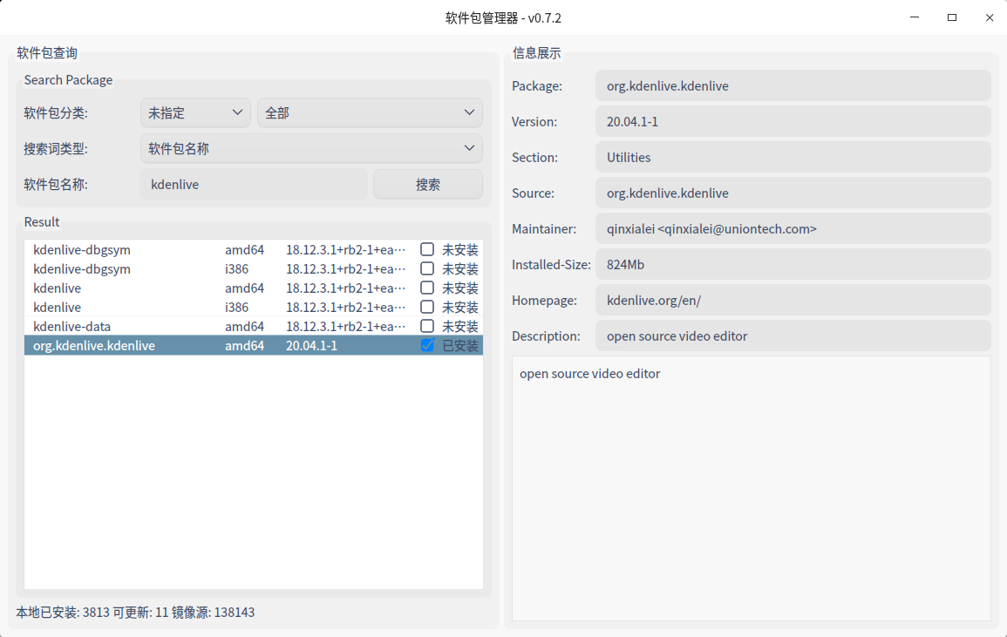This screenshot has height=637, width=1007.
Task: Click the Maintainer field qinxialei
Action: coord(793,228)
